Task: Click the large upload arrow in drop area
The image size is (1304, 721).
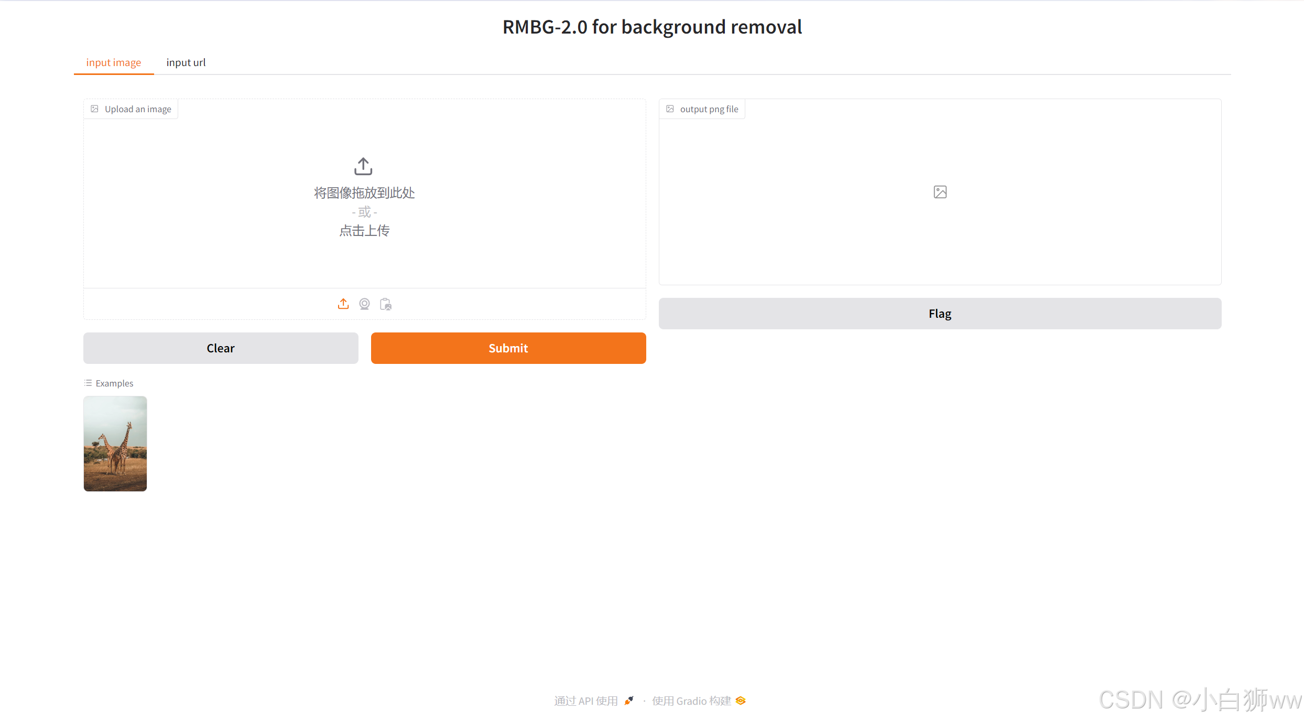Action: point(363,166)
